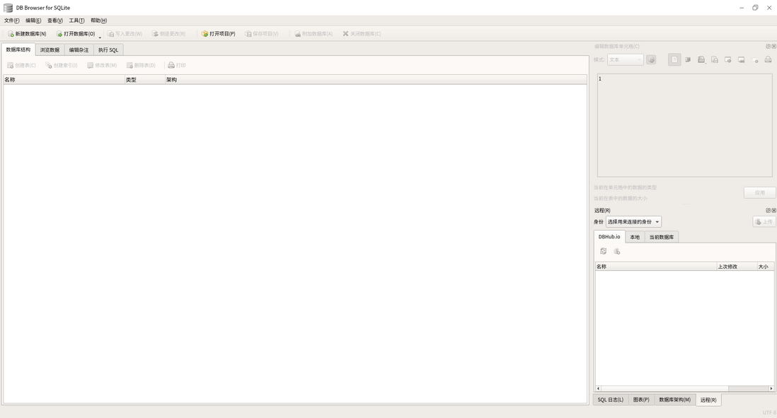Switch to the 图表(P) bottom tab

pos(641,400)
